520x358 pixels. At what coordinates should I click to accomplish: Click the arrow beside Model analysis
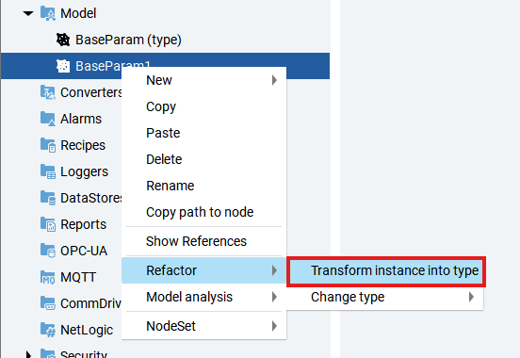274,297
